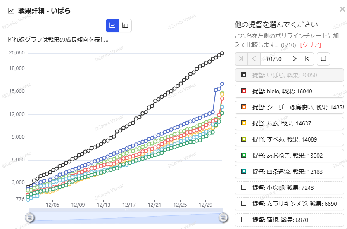Click heading 他の提督を選んでください
Image resolution: width=347 pixels, height=229 pixels.
[x=276, y=24]
